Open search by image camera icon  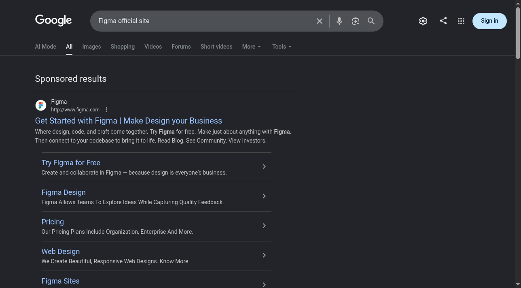356,21
